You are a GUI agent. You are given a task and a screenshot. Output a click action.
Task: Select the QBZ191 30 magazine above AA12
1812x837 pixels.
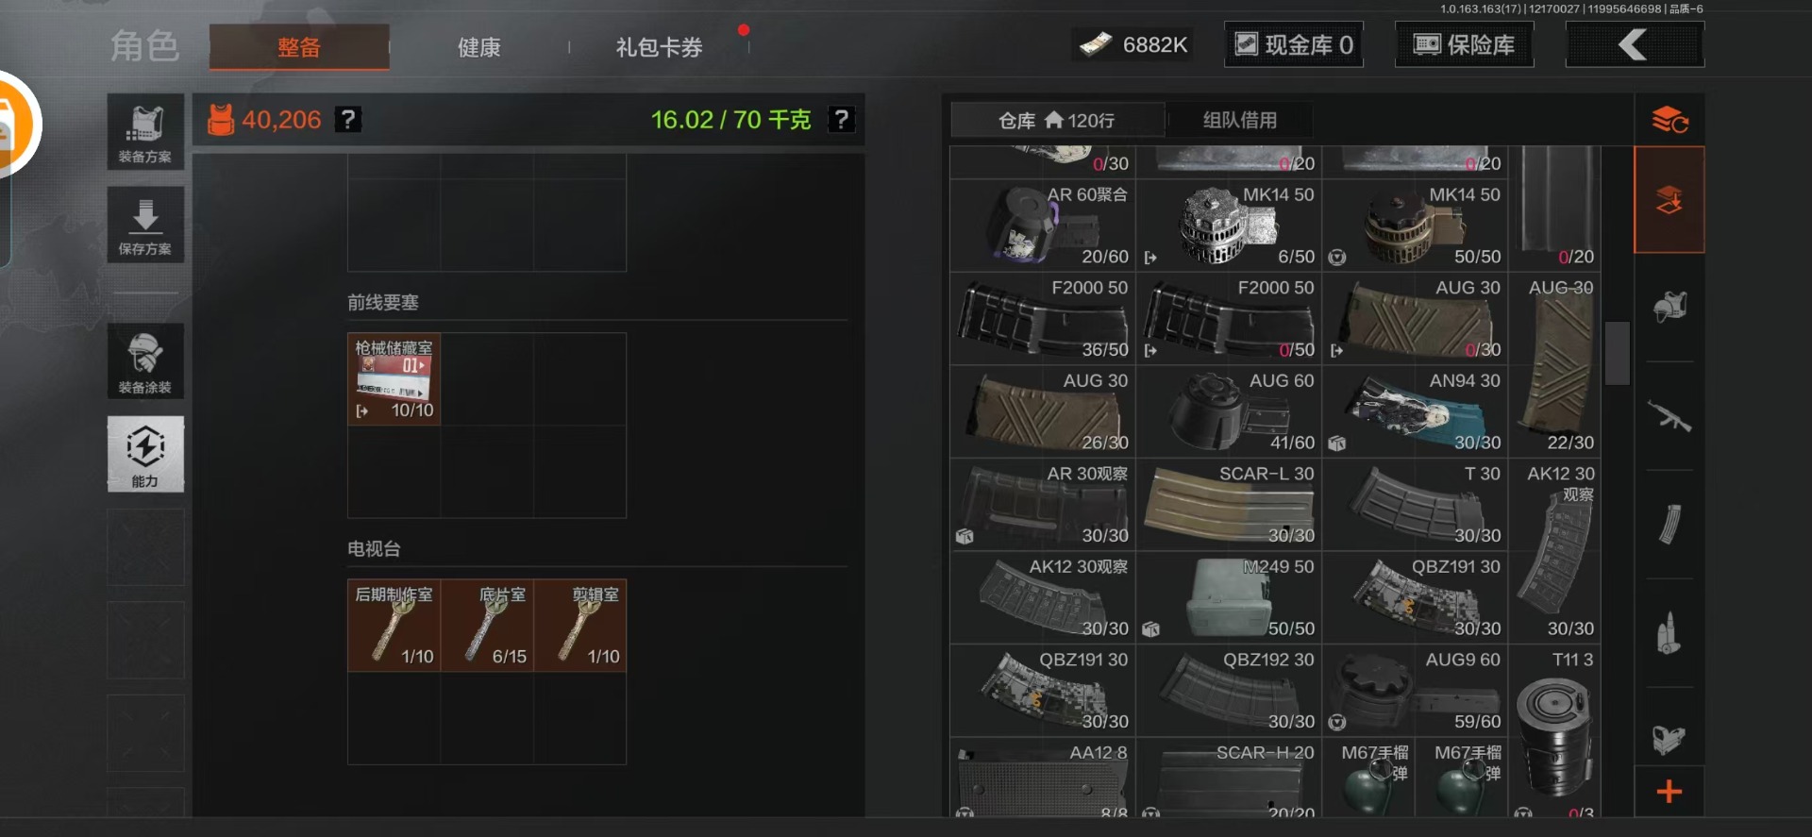(1043, 691)
